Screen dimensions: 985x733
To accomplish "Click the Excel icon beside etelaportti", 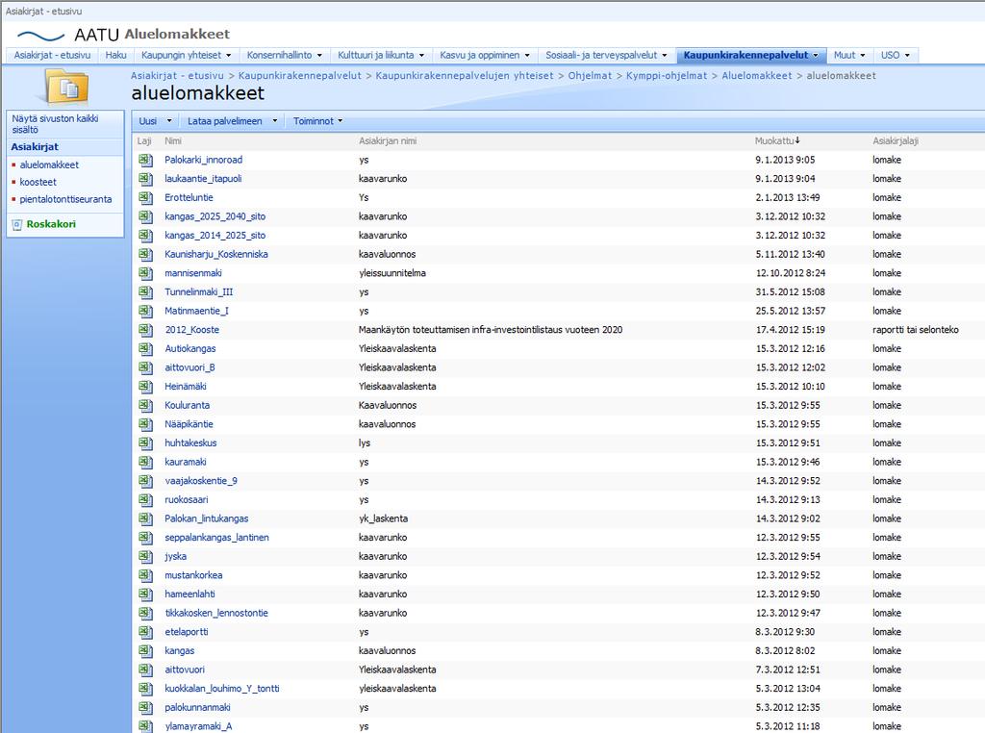I will coord(146,632).
